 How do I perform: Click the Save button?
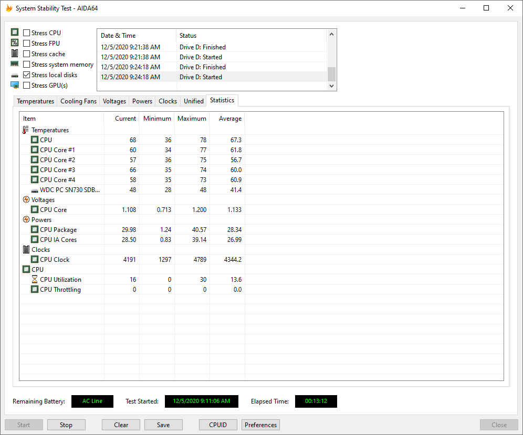click(163, 425)
